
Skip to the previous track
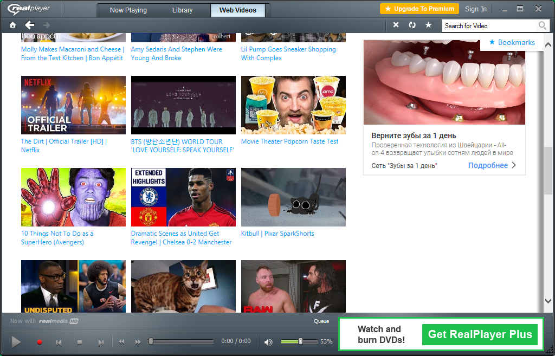pyautogui.click(x=59, y=342)
